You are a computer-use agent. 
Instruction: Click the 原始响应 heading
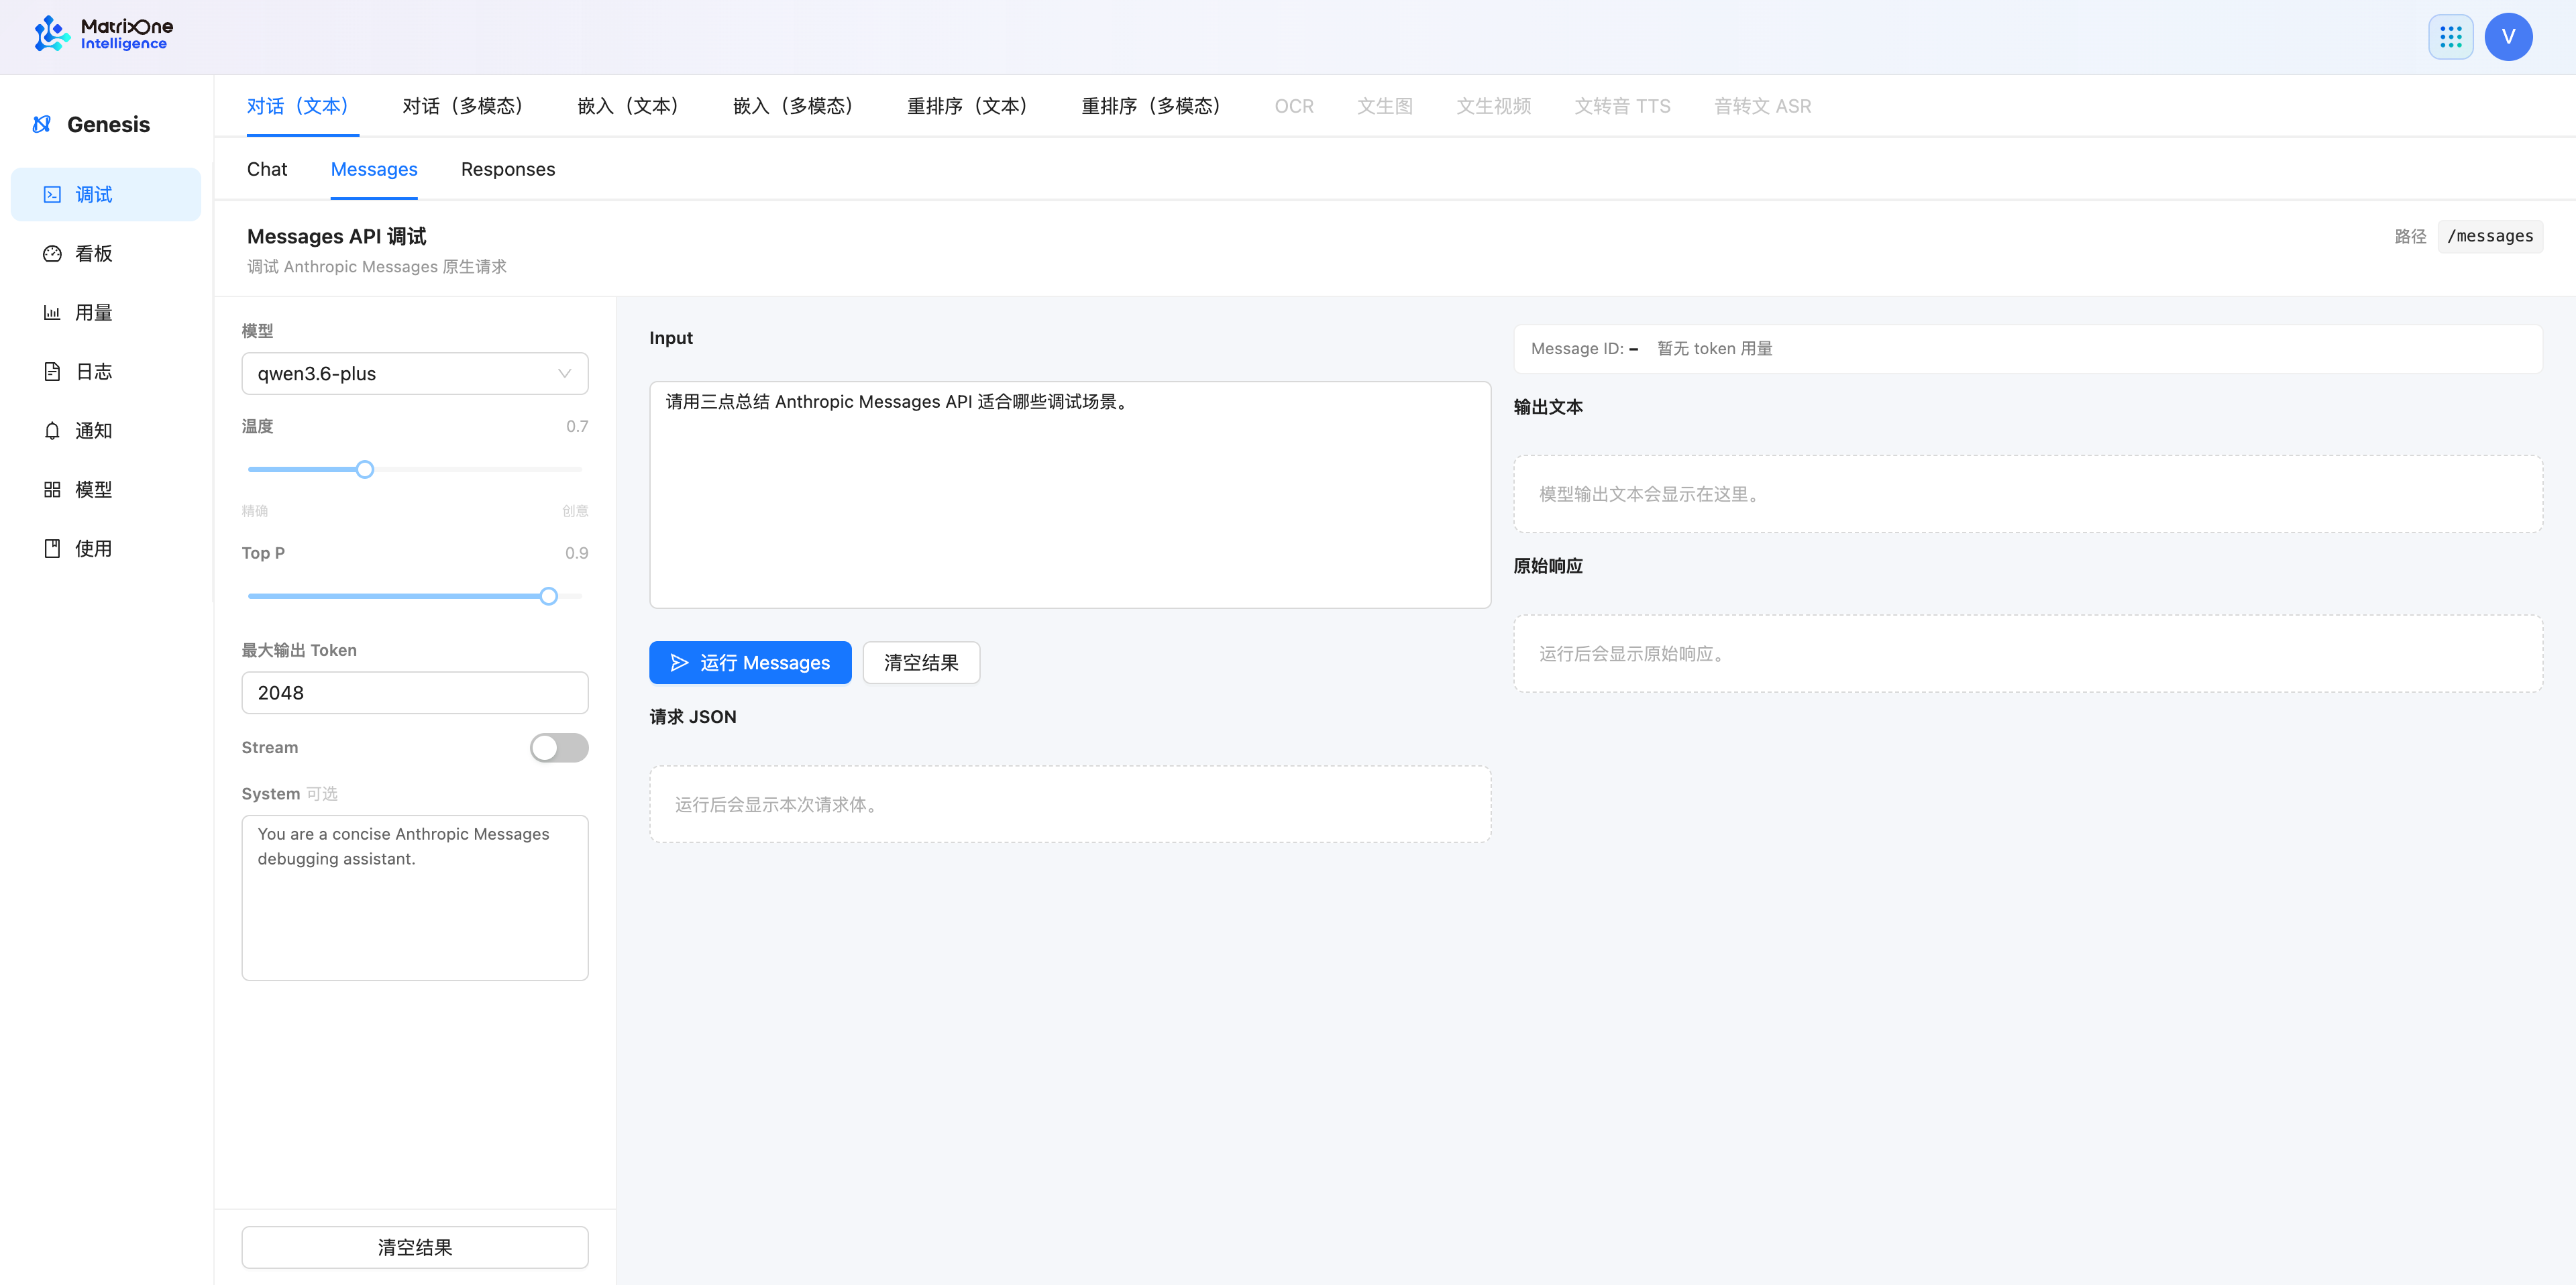click(1548, 566)
